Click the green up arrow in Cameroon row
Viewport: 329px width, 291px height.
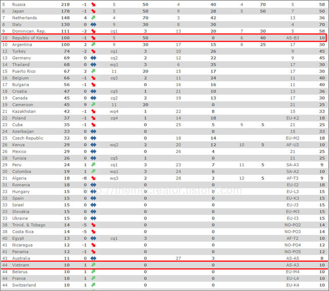93,104
